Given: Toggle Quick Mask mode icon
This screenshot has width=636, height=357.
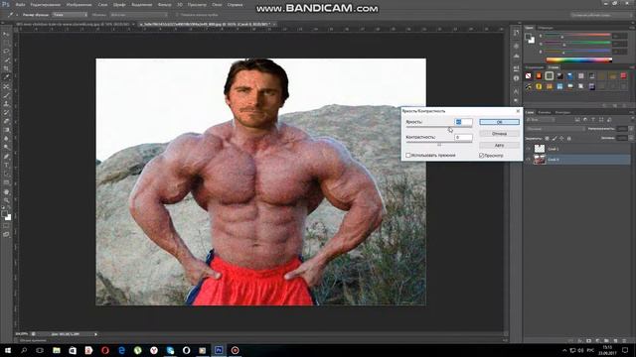Looking at the screenshot, I should tap(6, 226).
